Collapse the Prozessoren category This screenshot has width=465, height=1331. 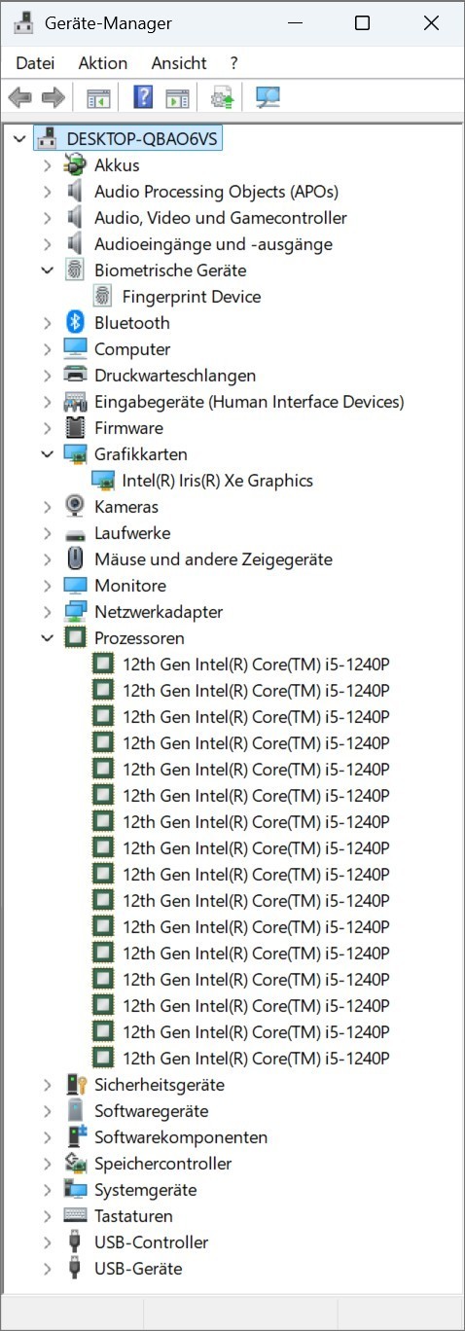click(x=47, y=638)
